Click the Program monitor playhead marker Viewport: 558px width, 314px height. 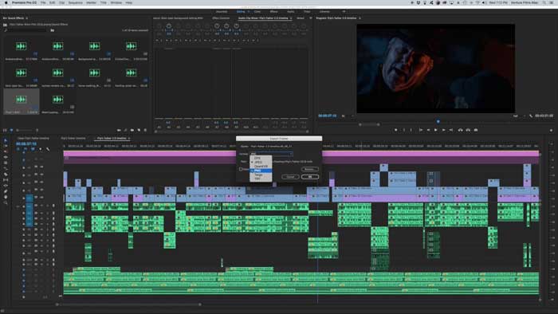[438, 122]
